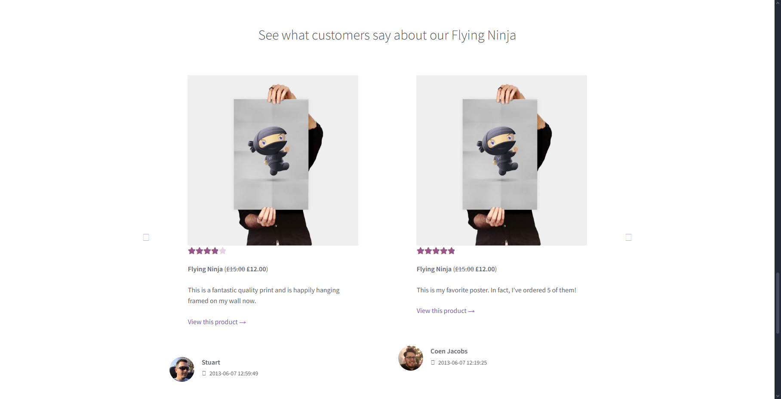This screenshot has width=781, height=399.
Task: Click the unfilled fifth star in left rating
Action: (222, 251)
